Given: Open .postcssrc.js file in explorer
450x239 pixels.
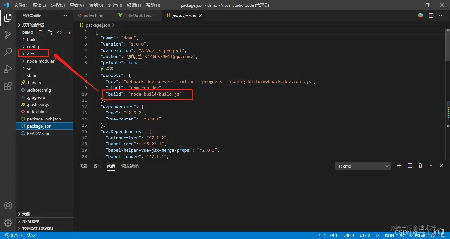Looking at the screenshot, I should click(44, 104).
